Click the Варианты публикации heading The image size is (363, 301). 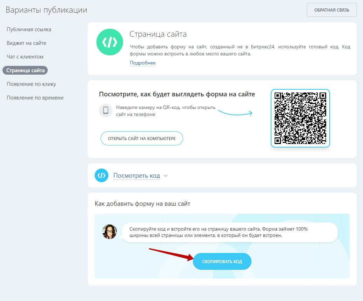pyautogui.click(x=46, y=10)
